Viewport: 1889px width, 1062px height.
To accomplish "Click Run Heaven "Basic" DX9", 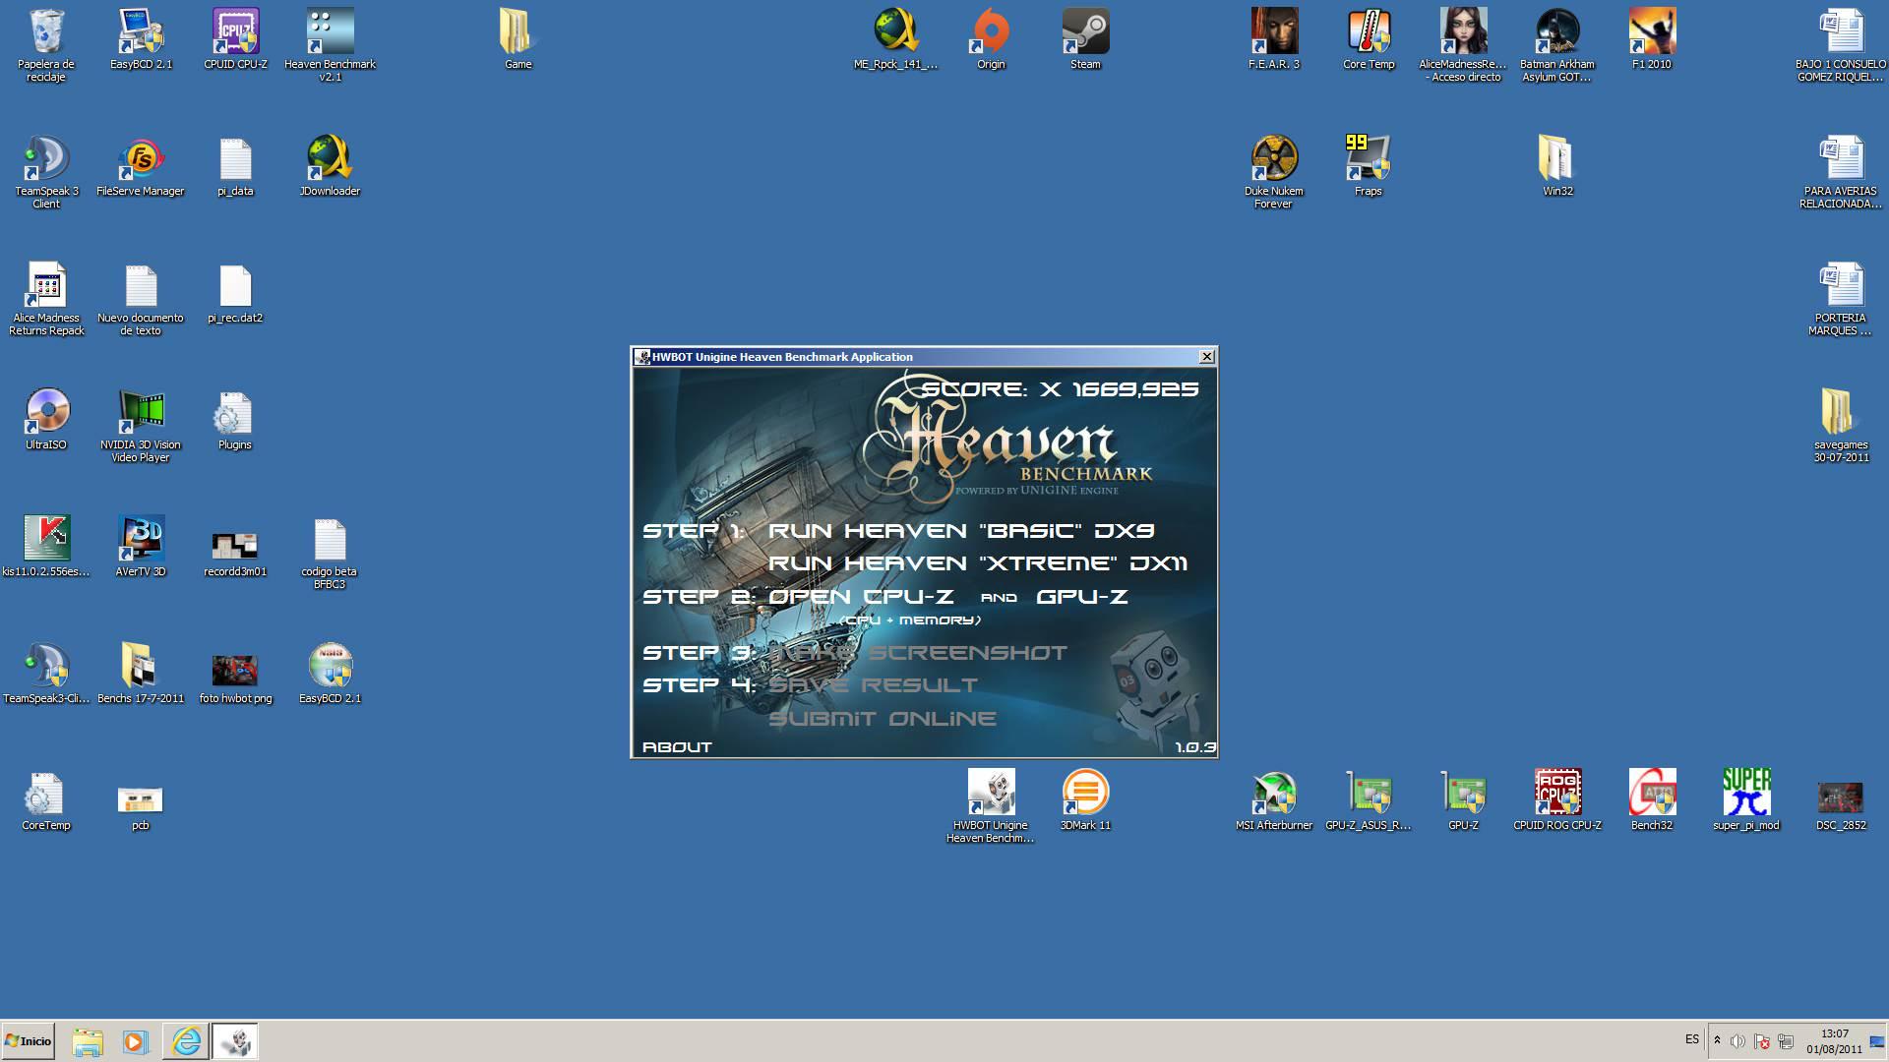I will click(x=961, y=531).
